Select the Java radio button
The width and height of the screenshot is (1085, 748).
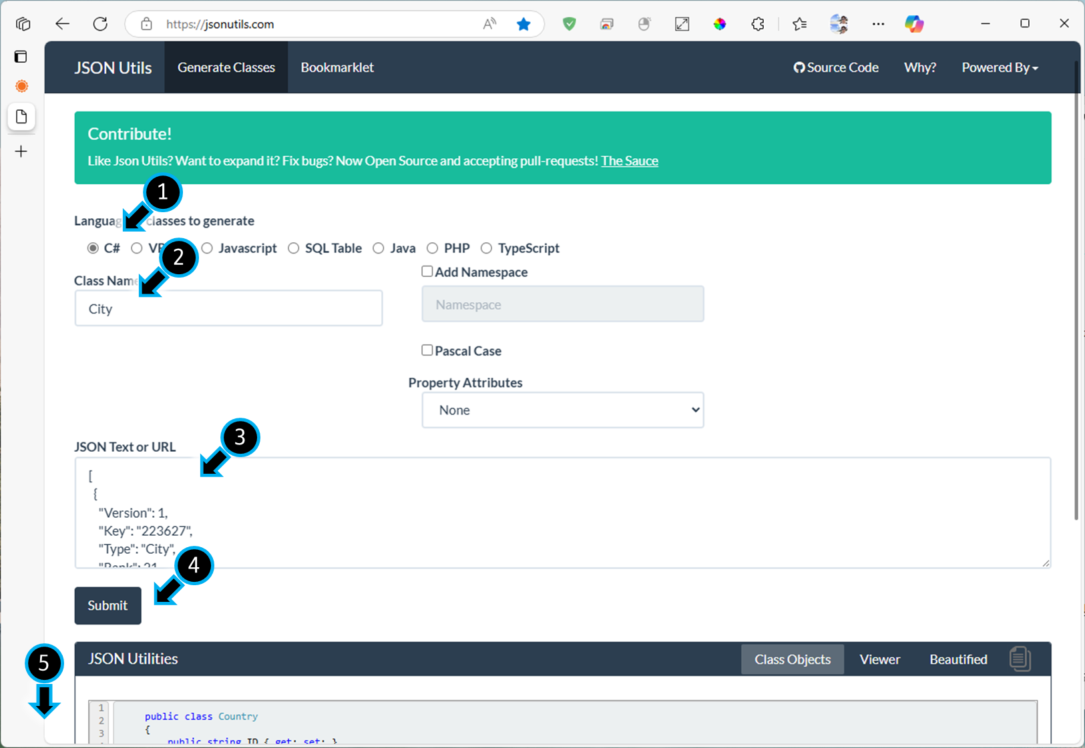(x=379, y=248)
